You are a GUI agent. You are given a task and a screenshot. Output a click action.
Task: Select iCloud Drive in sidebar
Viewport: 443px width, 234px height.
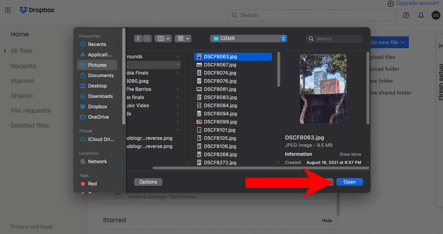coord(97,139)
